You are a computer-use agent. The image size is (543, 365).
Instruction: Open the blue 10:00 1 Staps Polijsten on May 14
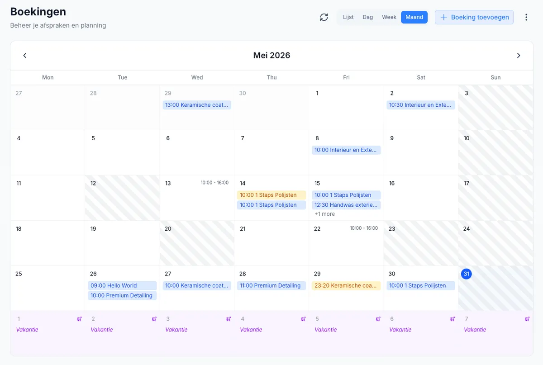[271, 205]
